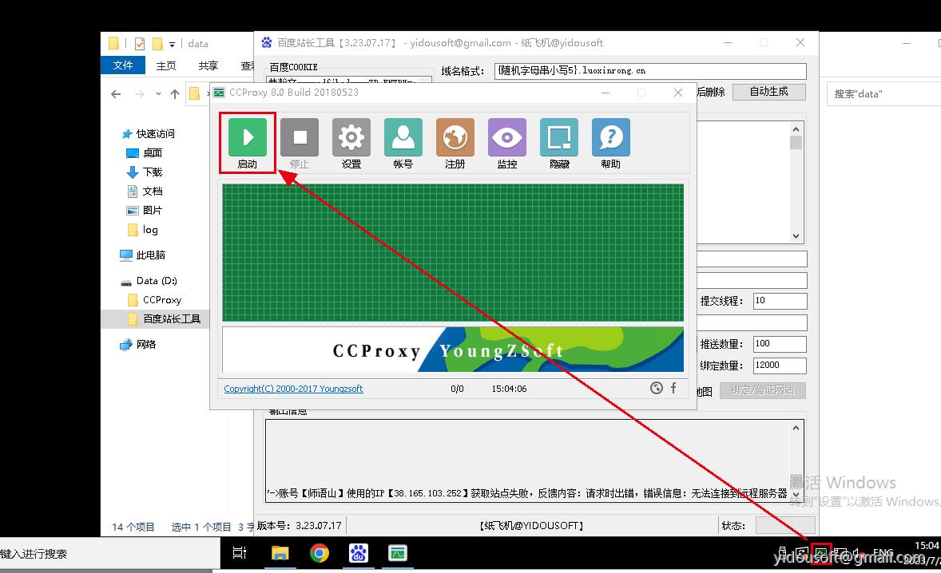
Task: Open 图片 in navigation pane
Action: coord(145,211)
